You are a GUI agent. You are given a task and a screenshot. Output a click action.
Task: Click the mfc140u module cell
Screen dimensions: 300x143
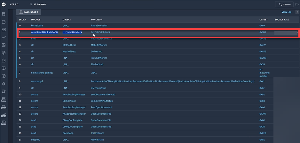point(36,139)
